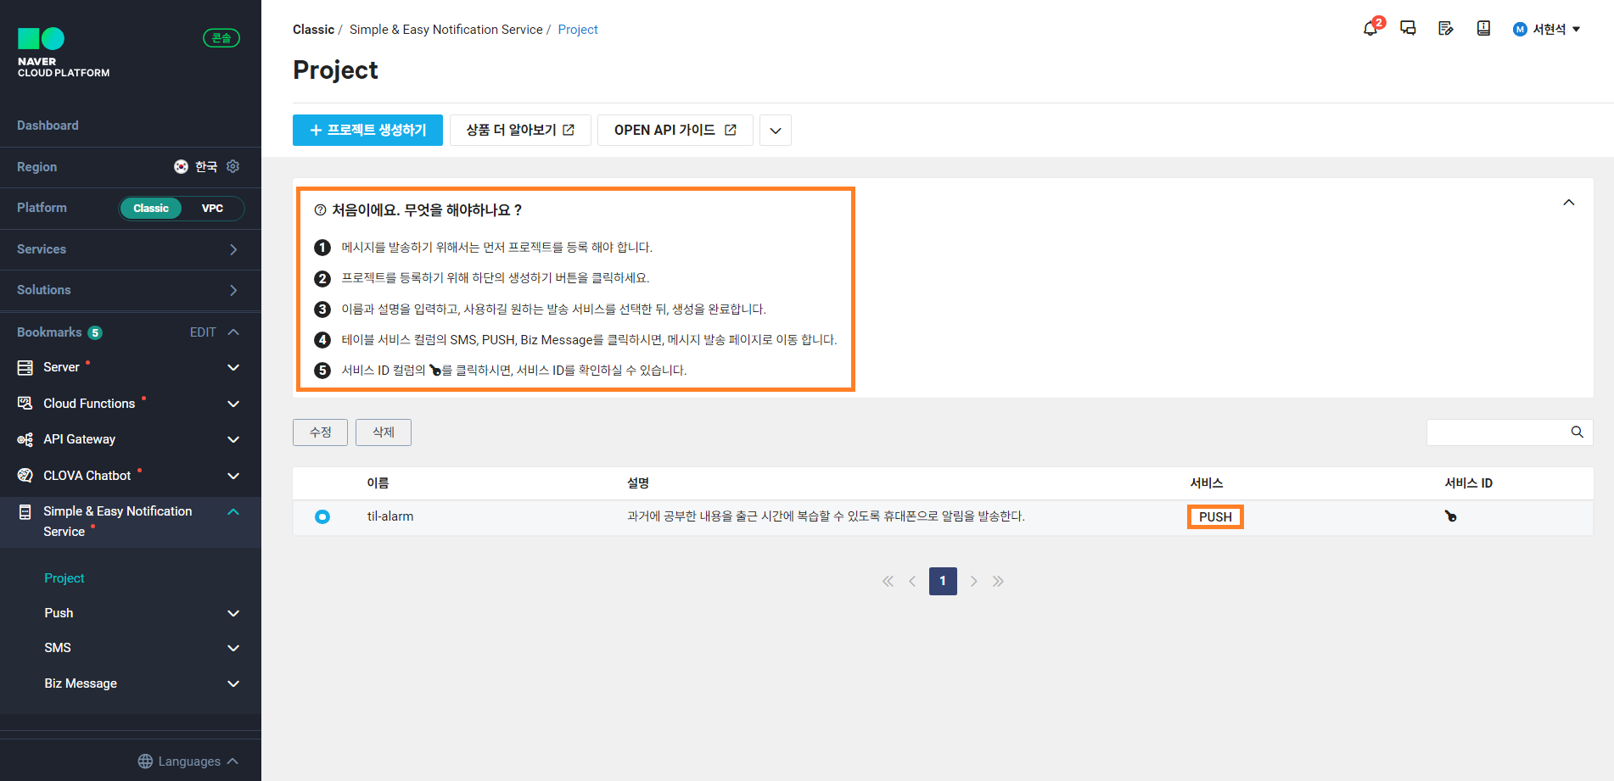The height and width of the screenshot is (781, 1614).
Task: Switch platform to Classic
Action: [x=151, y=208]
